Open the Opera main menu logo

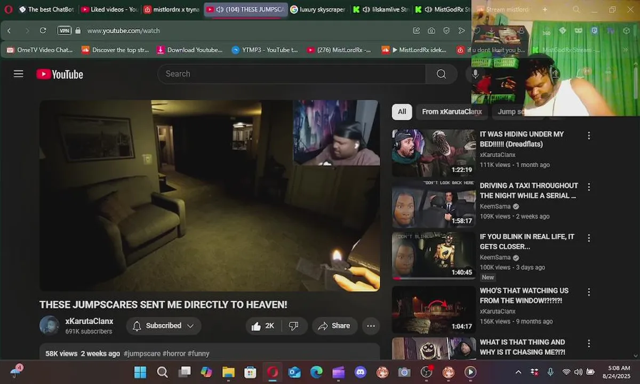click(x=8, y=9)
